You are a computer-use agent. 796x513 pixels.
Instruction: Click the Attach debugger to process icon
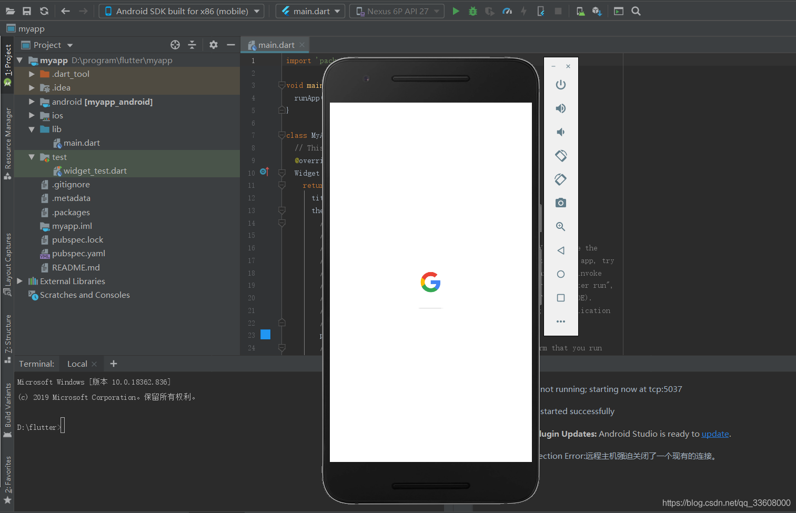[x=540, y=11]
